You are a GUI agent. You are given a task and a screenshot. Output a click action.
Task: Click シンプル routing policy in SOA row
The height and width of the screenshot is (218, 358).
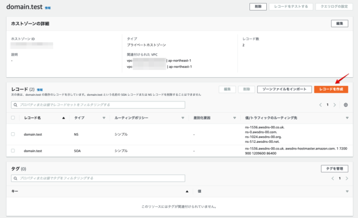click(x=121, y=151)
